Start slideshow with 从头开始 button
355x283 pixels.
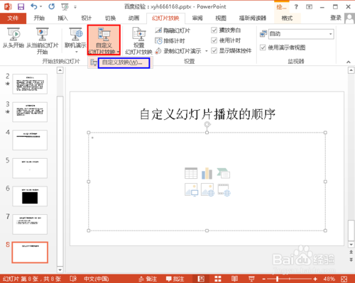(x=13, y=38)
